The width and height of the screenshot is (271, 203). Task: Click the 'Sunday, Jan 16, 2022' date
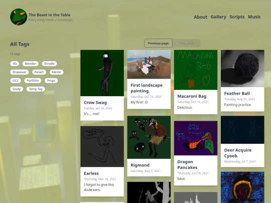(98, 108)
